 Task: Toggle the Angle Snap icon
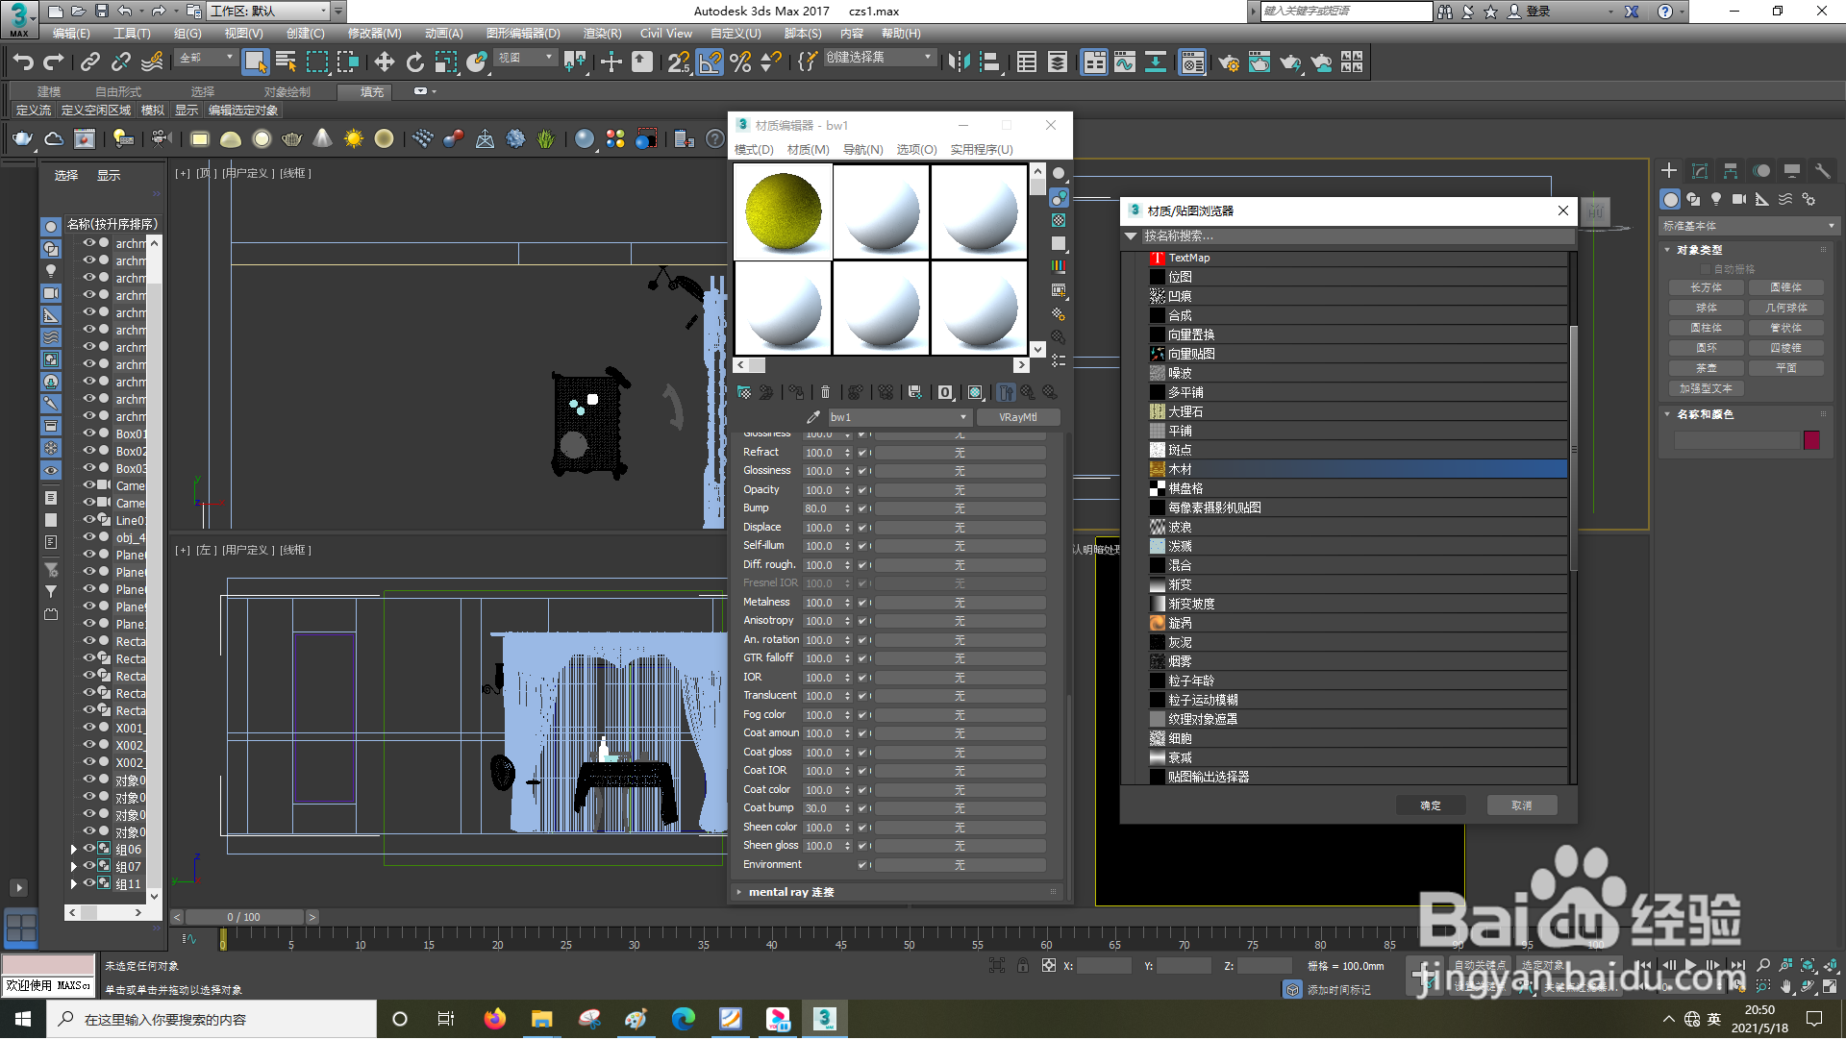tap(710, 62)
